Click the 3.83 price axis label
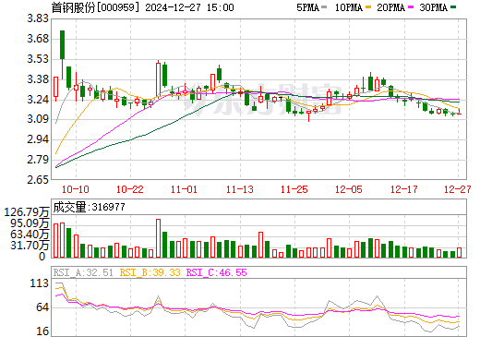 click(38, 18)
